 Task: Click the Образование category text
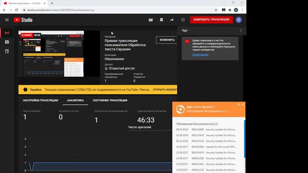tap(115, 59)
